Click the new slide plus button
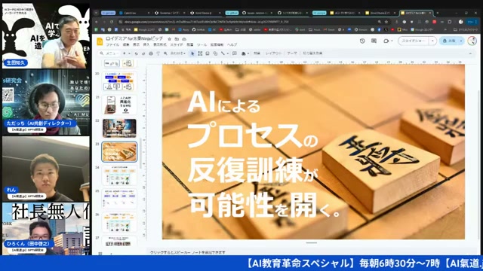Screen dimensions: 483x271 point(124,53)
